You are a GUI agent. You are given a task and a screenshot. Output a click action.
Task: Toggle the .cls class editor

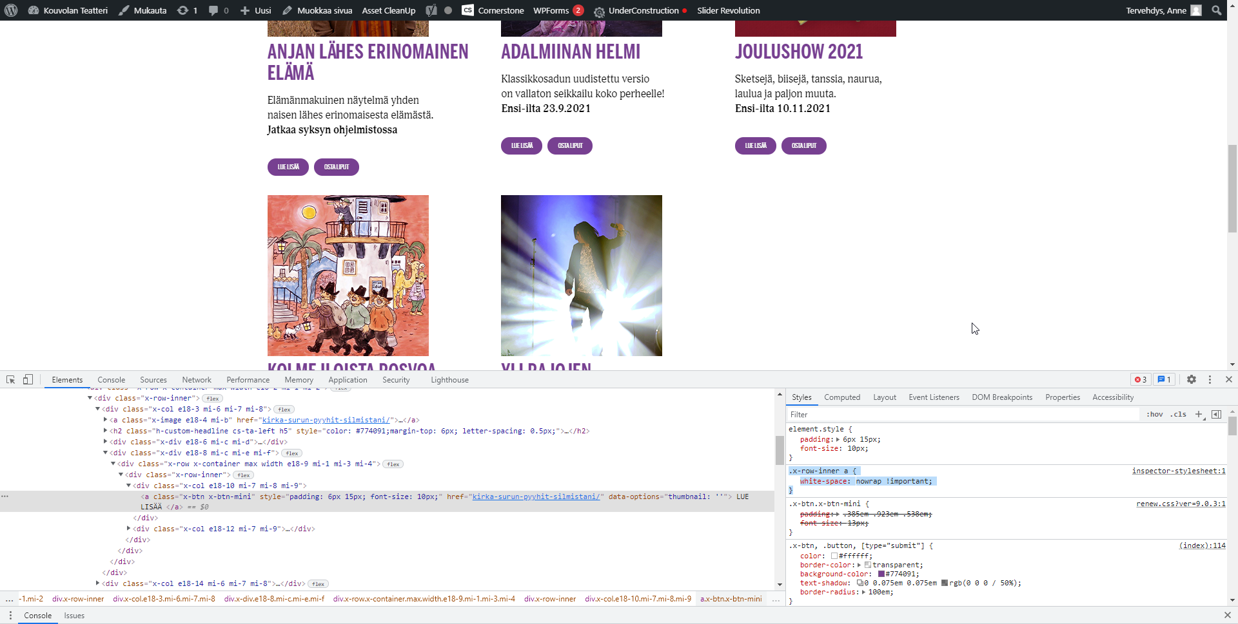pyautogui.click(x=1179, y=415)
